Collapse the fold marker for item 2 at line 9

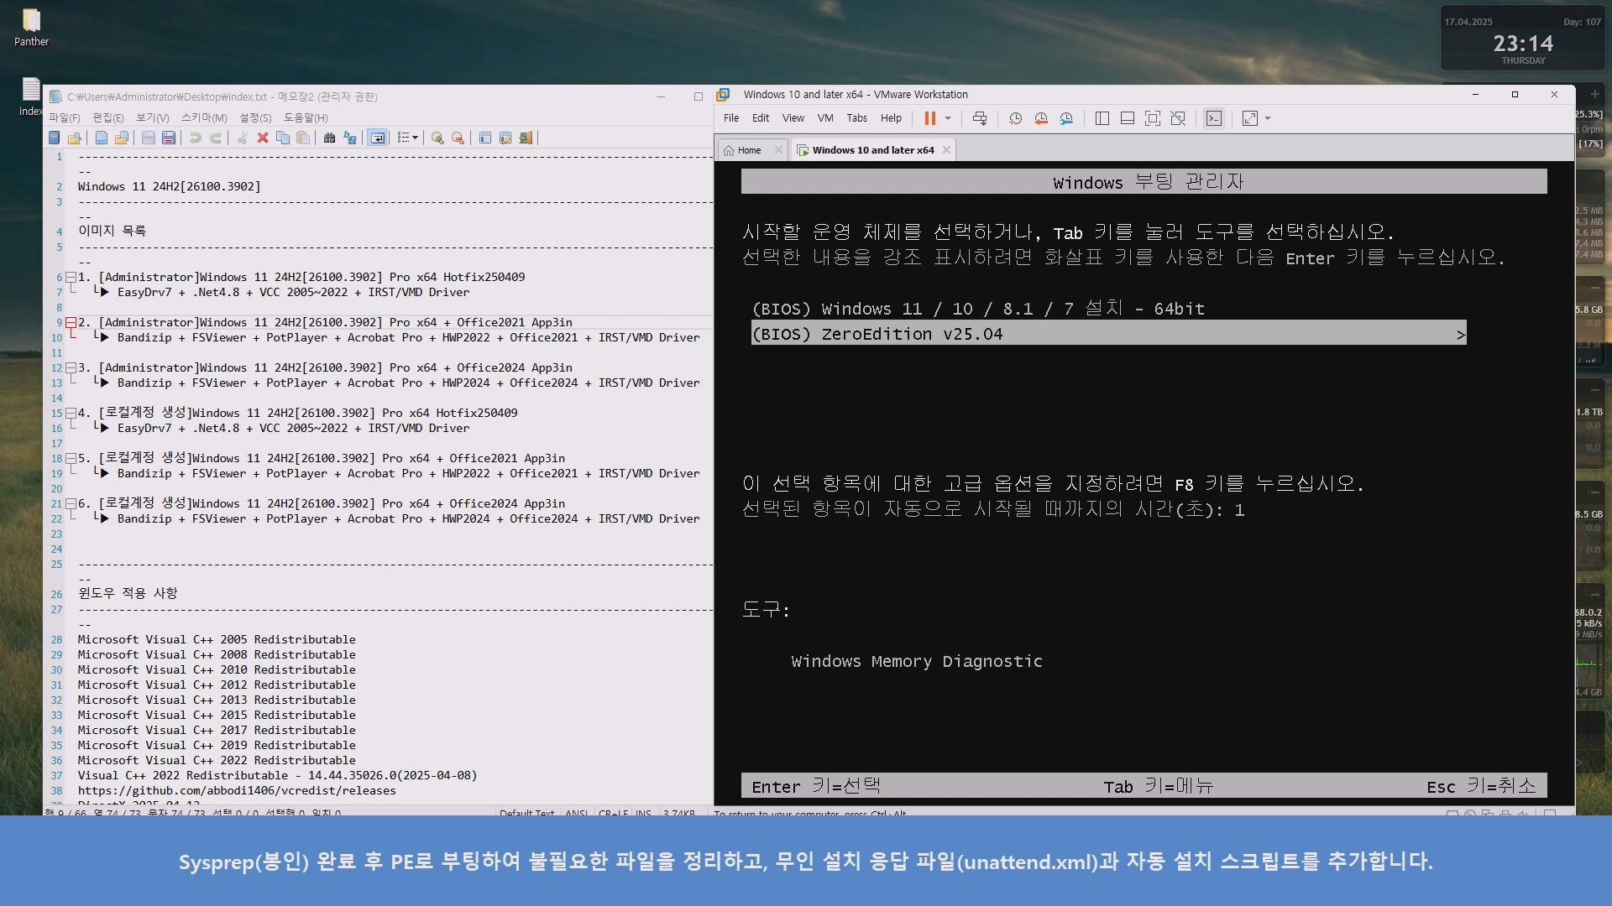(71, 322)
